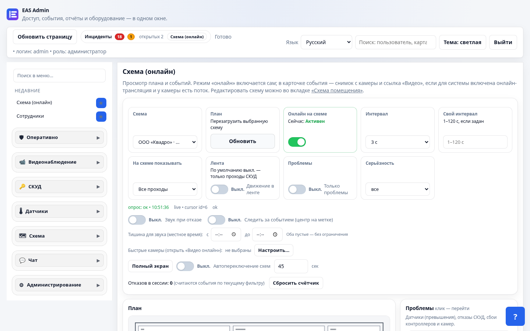Image resolution: width=530 pixels, height=331 pixels.
Task: Click открытых 2 text in top bar
Action: 151,37
